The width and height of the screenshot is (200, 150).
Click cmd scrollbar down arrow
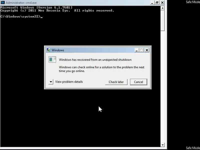pyautogui.click(x=162, y=145)
